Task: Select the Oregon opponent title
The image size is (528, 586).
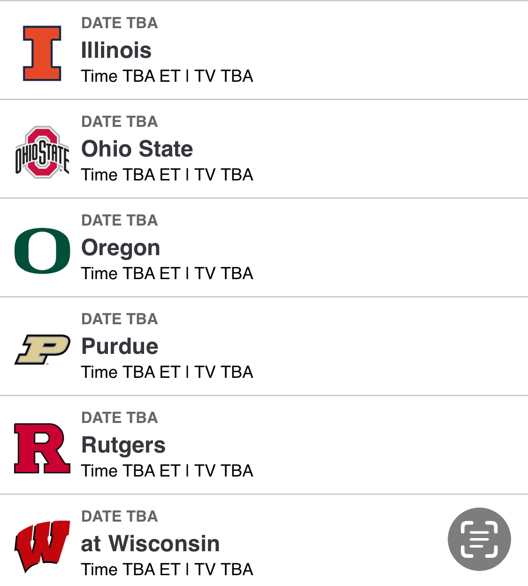Action: click(121, 248)
